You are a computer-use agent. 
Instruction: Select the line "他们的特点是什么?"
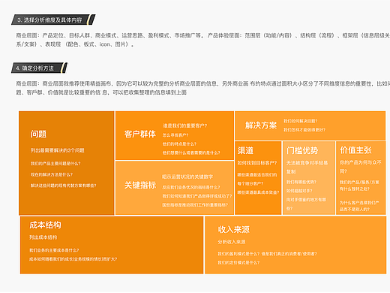pyautogui.click(x=179, y=144)
